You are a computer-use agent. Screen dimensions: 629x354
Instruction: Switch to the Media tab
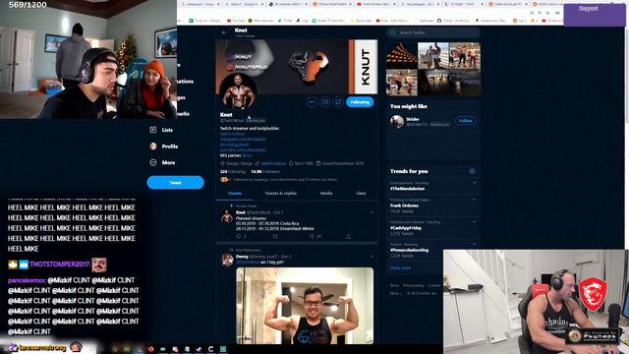pos(326,193)
